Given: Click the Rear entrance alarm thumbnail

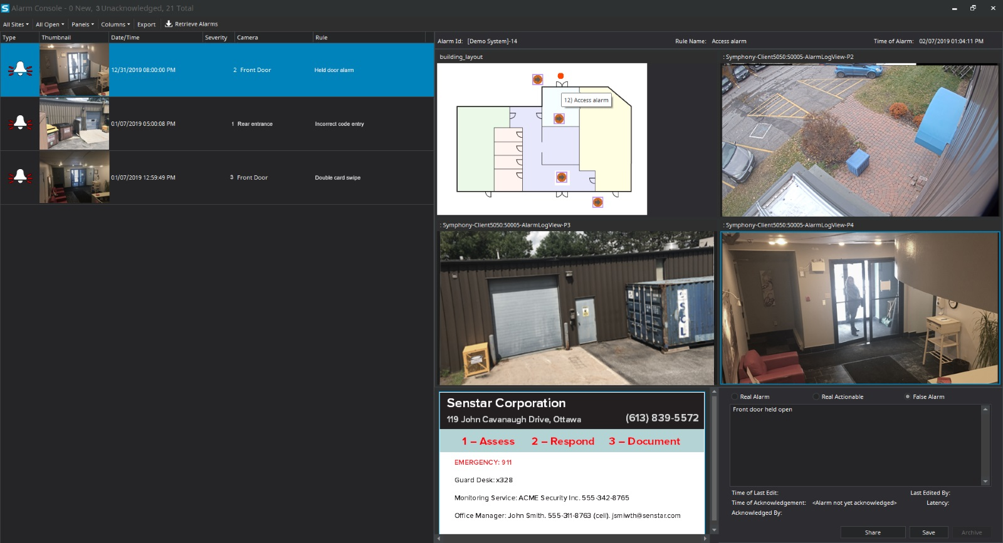Looking at the screenshot, I should (74, 123).
